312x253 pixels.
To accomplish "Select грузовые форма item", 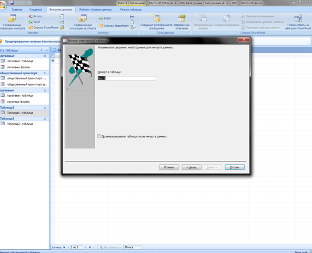I will (24, 102).
